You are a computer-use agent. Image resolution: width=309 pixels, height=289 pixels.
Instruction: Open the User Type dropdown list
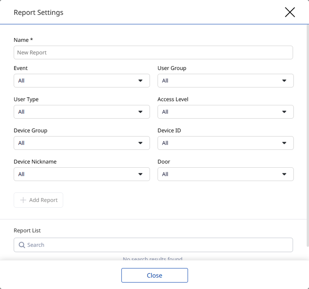point(81,112)
